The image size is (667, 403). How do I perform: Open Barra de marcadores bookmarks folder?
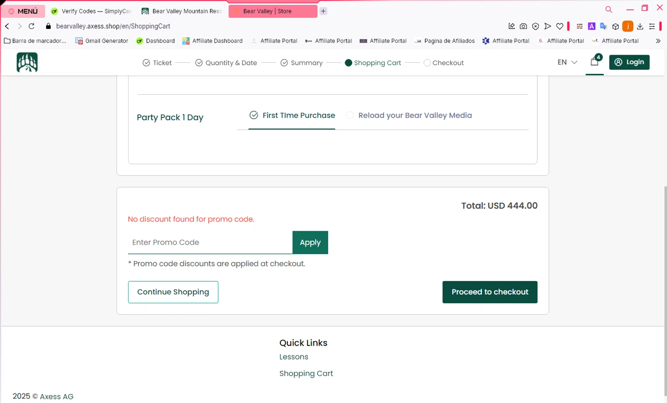35,41
